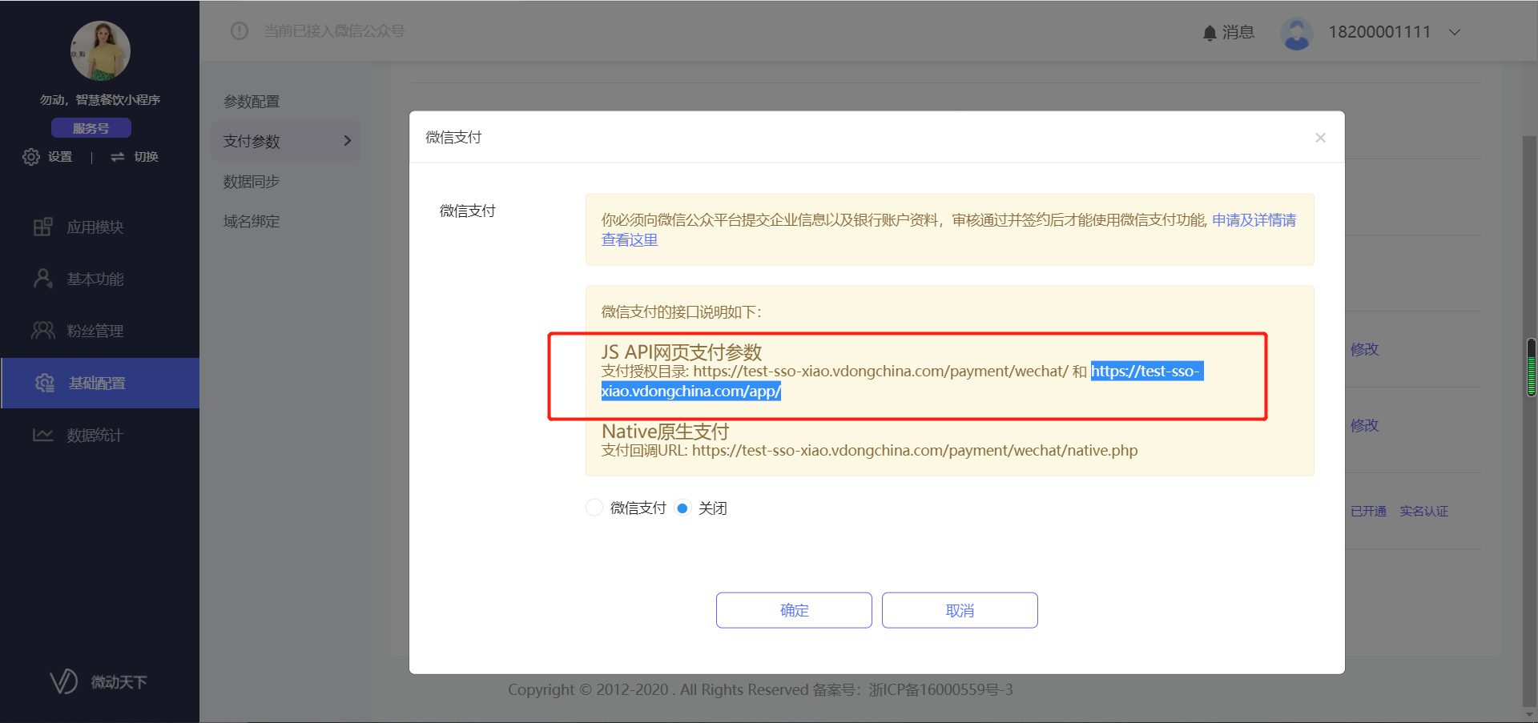Open the 支付参数 menu item

285,141
